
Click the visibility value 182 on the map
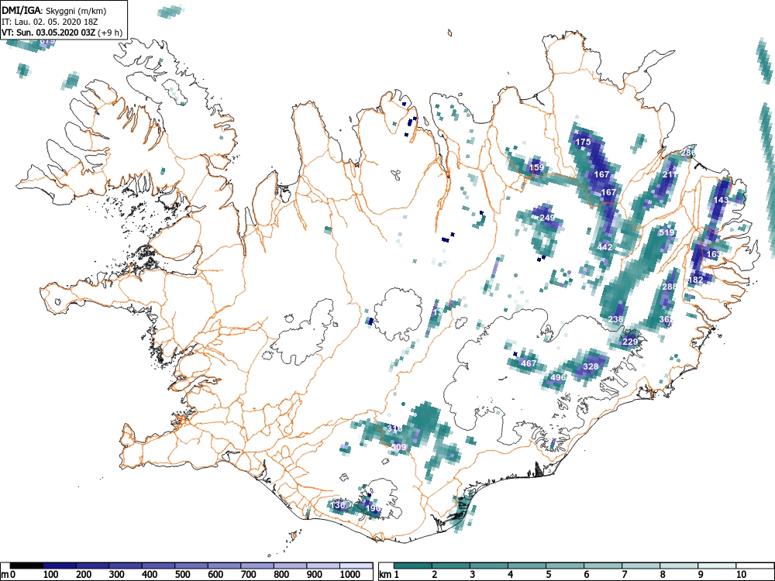695,280
